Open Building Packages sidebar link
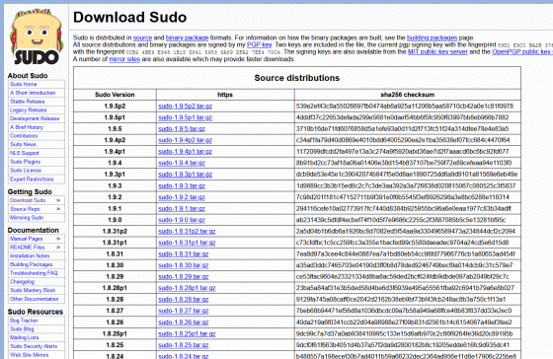This screenshot has width=553, height=359. [x=31, y=264]
